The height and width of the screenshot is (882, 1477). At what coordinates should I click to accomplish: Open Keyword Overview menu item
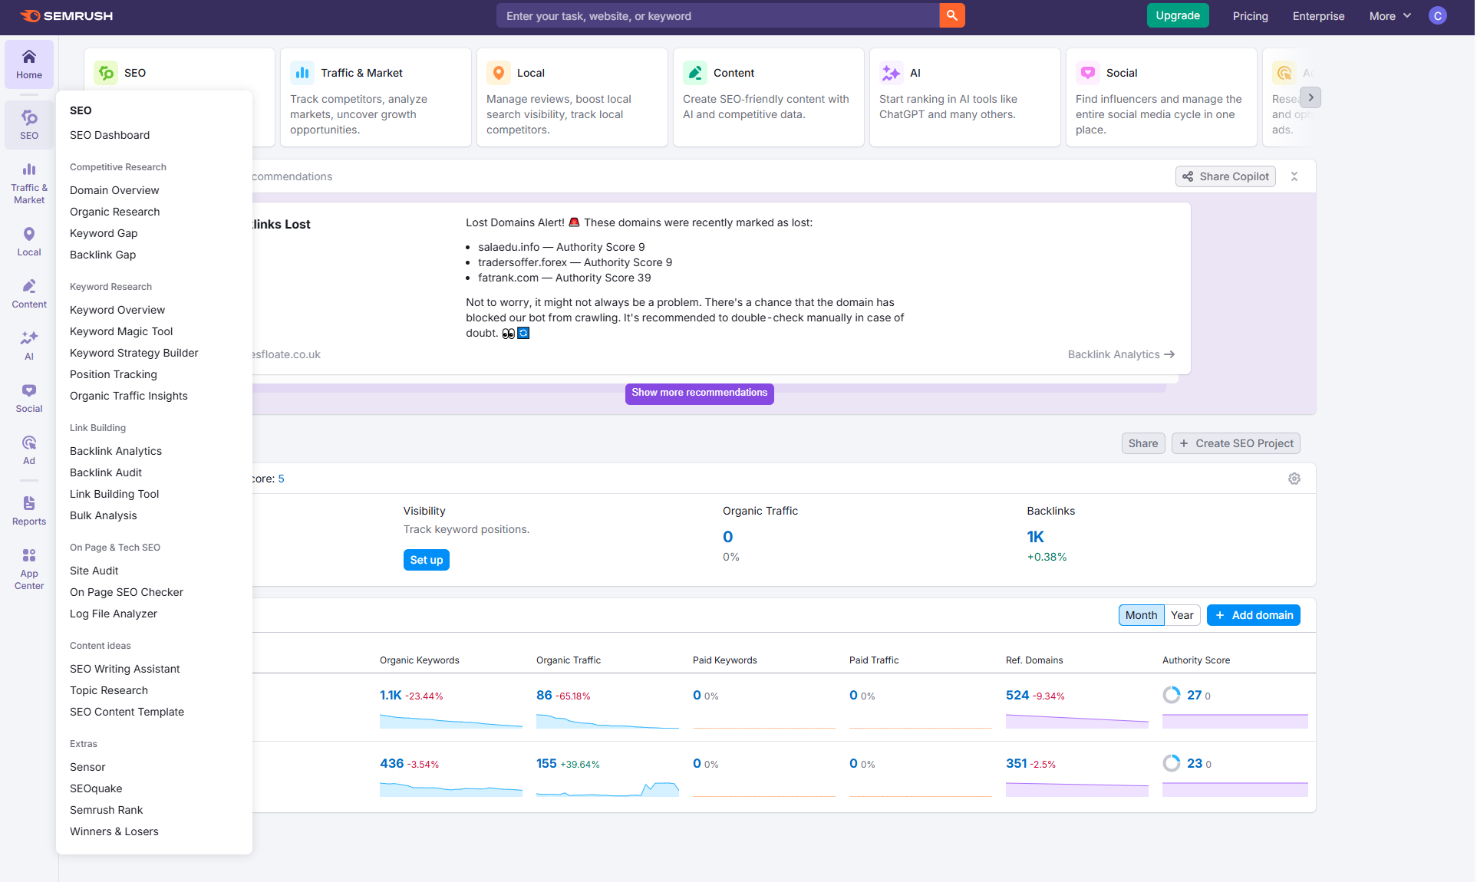(117, 310)
